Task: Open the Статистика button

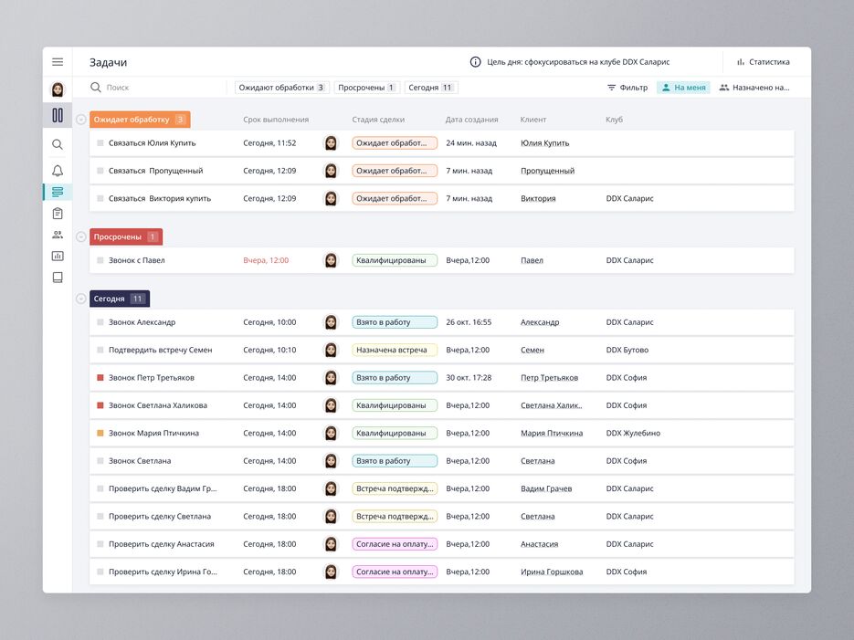Action: coord(763,62)
